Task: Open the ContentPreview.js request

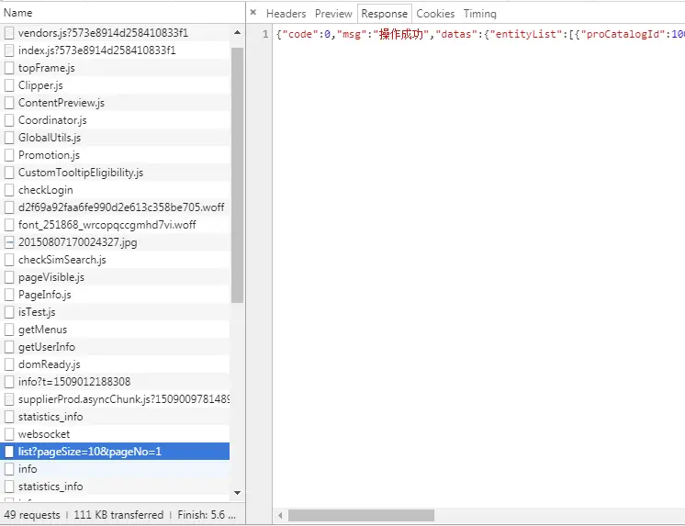Action: [x=115, y=103]
